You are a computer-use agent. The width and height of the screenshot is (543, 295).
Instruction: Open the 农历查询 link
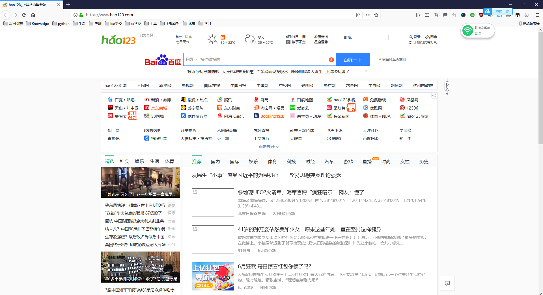click(321, 37)
